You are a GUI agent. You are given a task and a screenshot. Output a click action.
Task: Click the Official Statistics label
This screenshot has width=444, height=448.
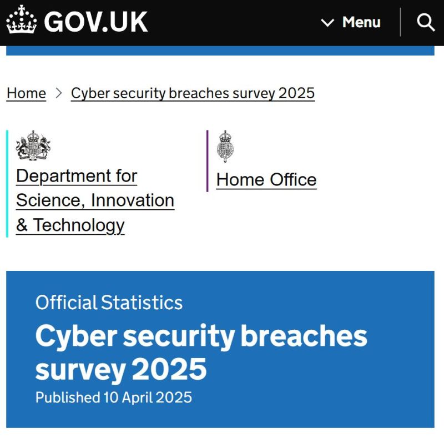pyautogui.click(x=109, y=303)
